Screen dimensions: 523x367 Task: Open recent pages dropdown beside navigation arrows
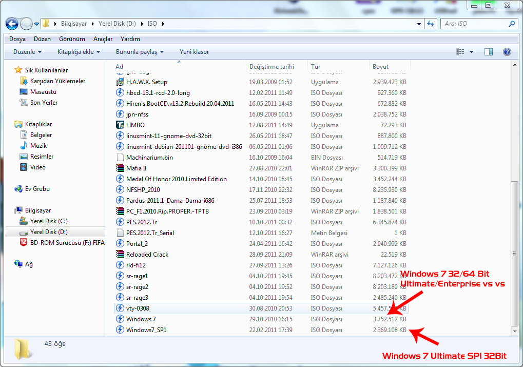click(x=36, y=24)
